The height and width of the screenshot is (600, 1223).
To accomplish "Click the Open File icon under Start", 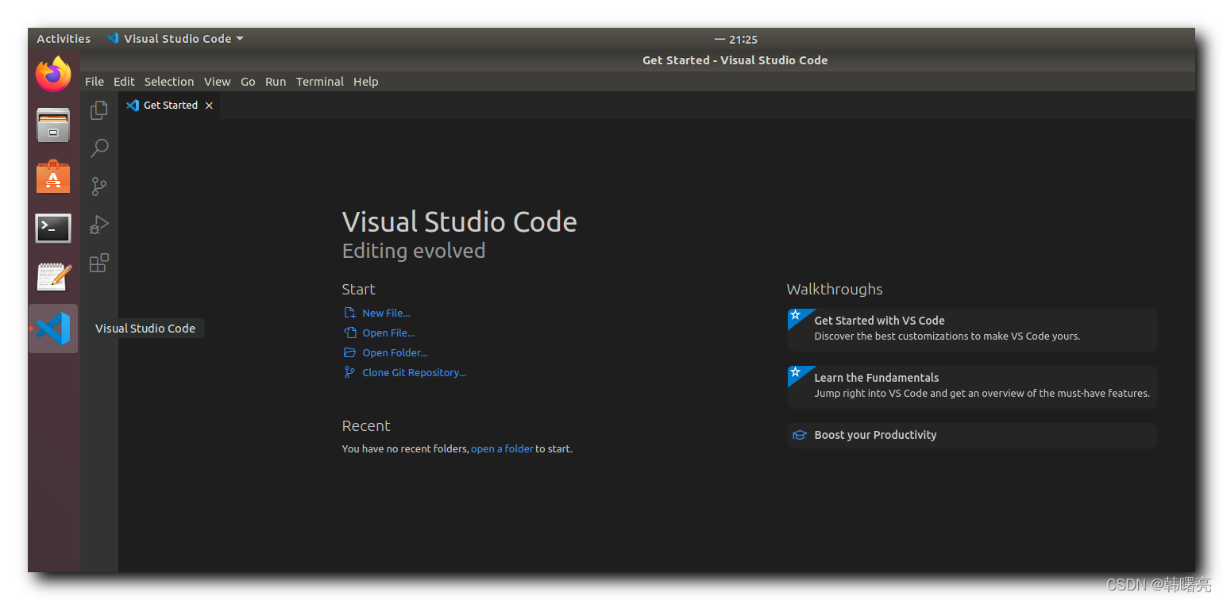I will tap(349, 333).
